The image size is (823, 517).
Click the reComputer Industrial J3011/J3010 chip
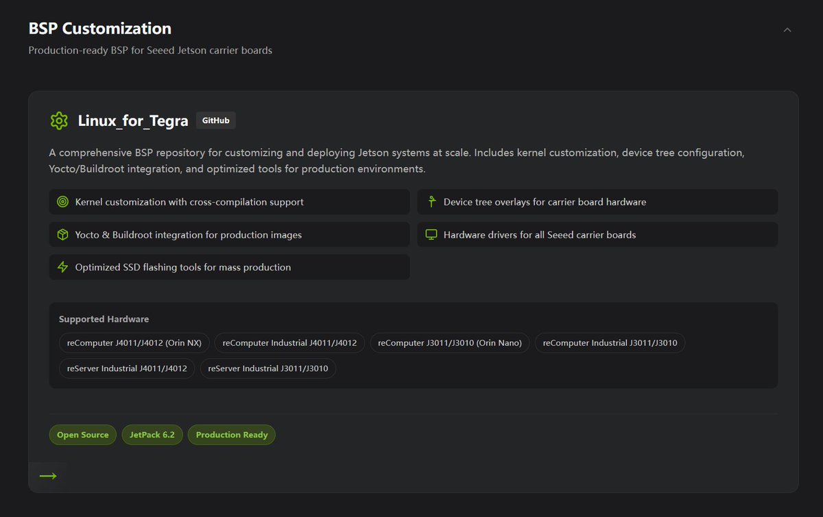pos(610,342)
